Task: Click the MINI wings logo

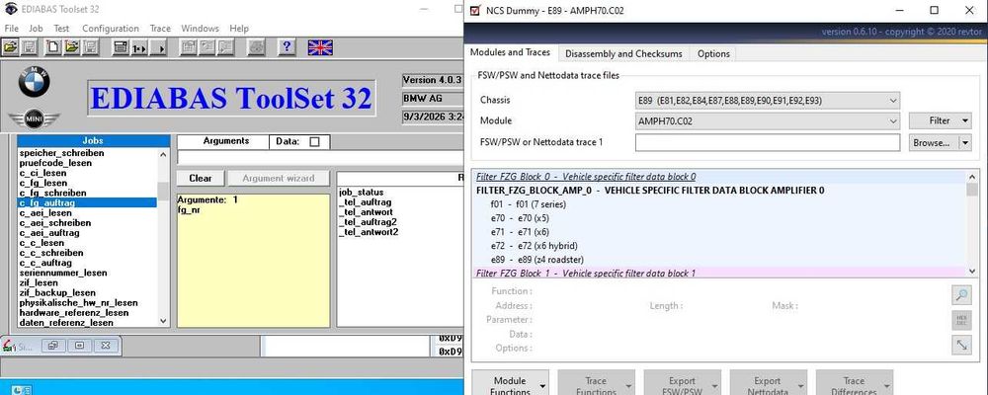Action: click(x=34, y=118)
